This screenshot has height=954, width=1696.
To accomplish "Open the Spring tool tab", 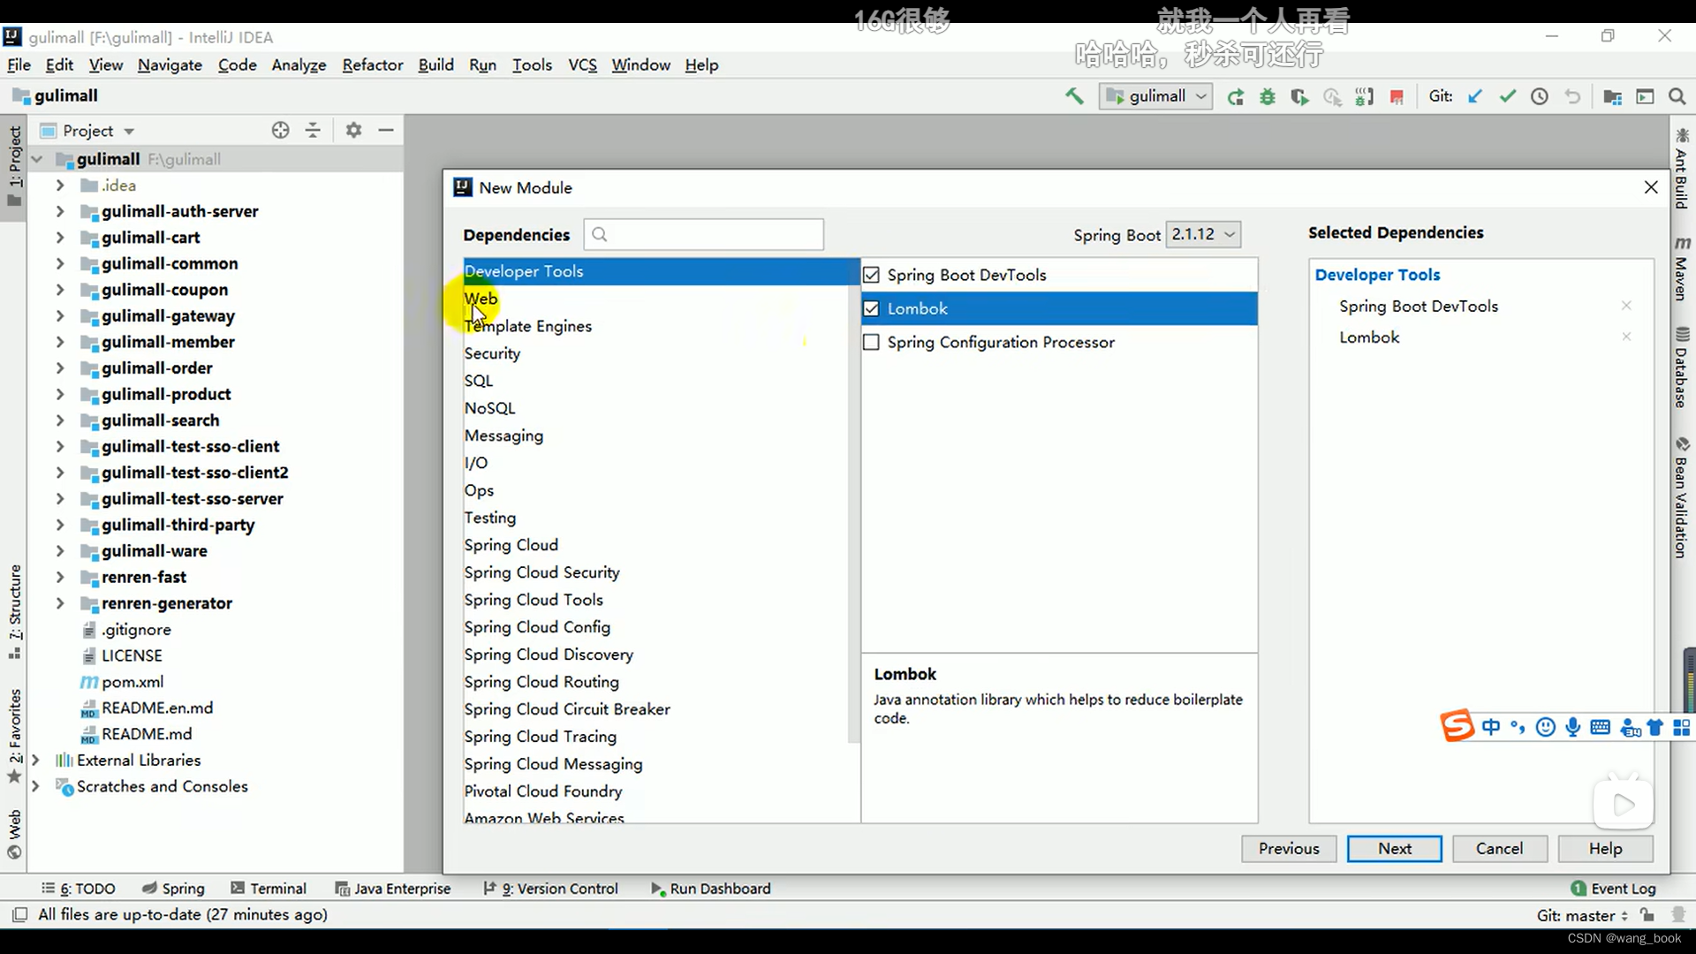I will [173, 888].
